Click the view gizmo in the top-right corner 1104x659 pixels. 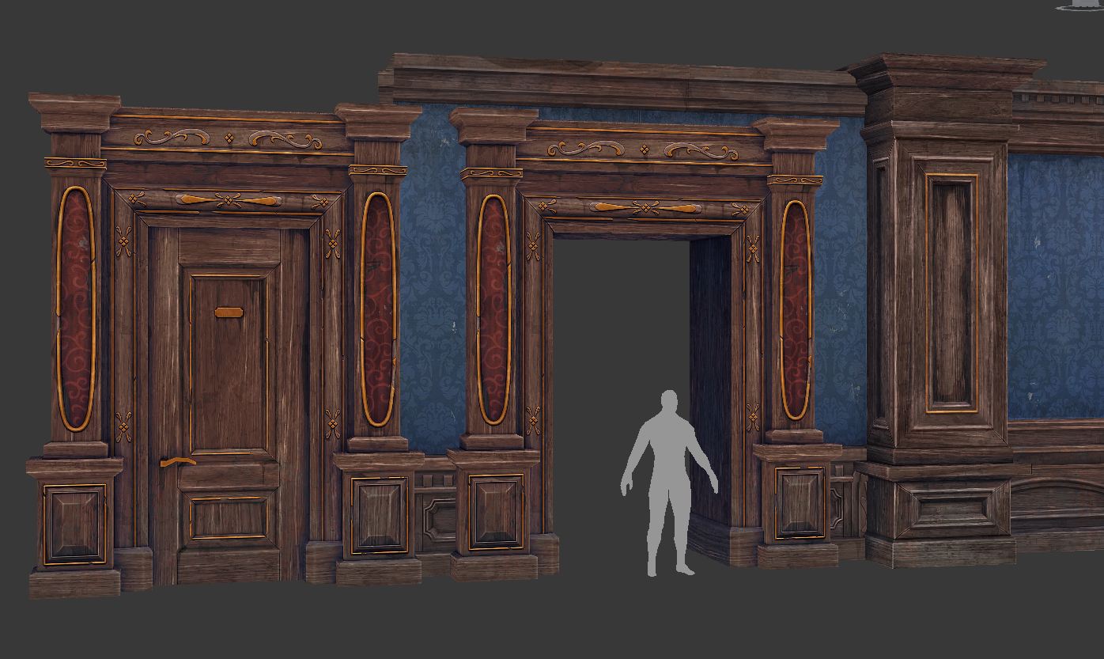click(x=1080, y=4)
